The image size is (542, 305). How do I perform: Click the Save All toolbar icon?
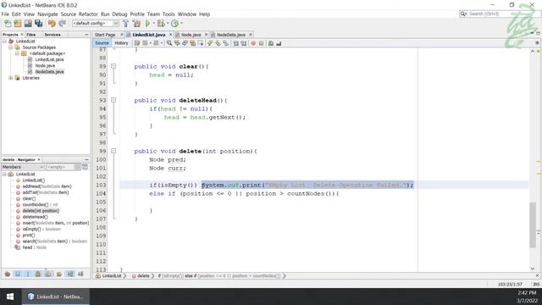click(38, 23)
